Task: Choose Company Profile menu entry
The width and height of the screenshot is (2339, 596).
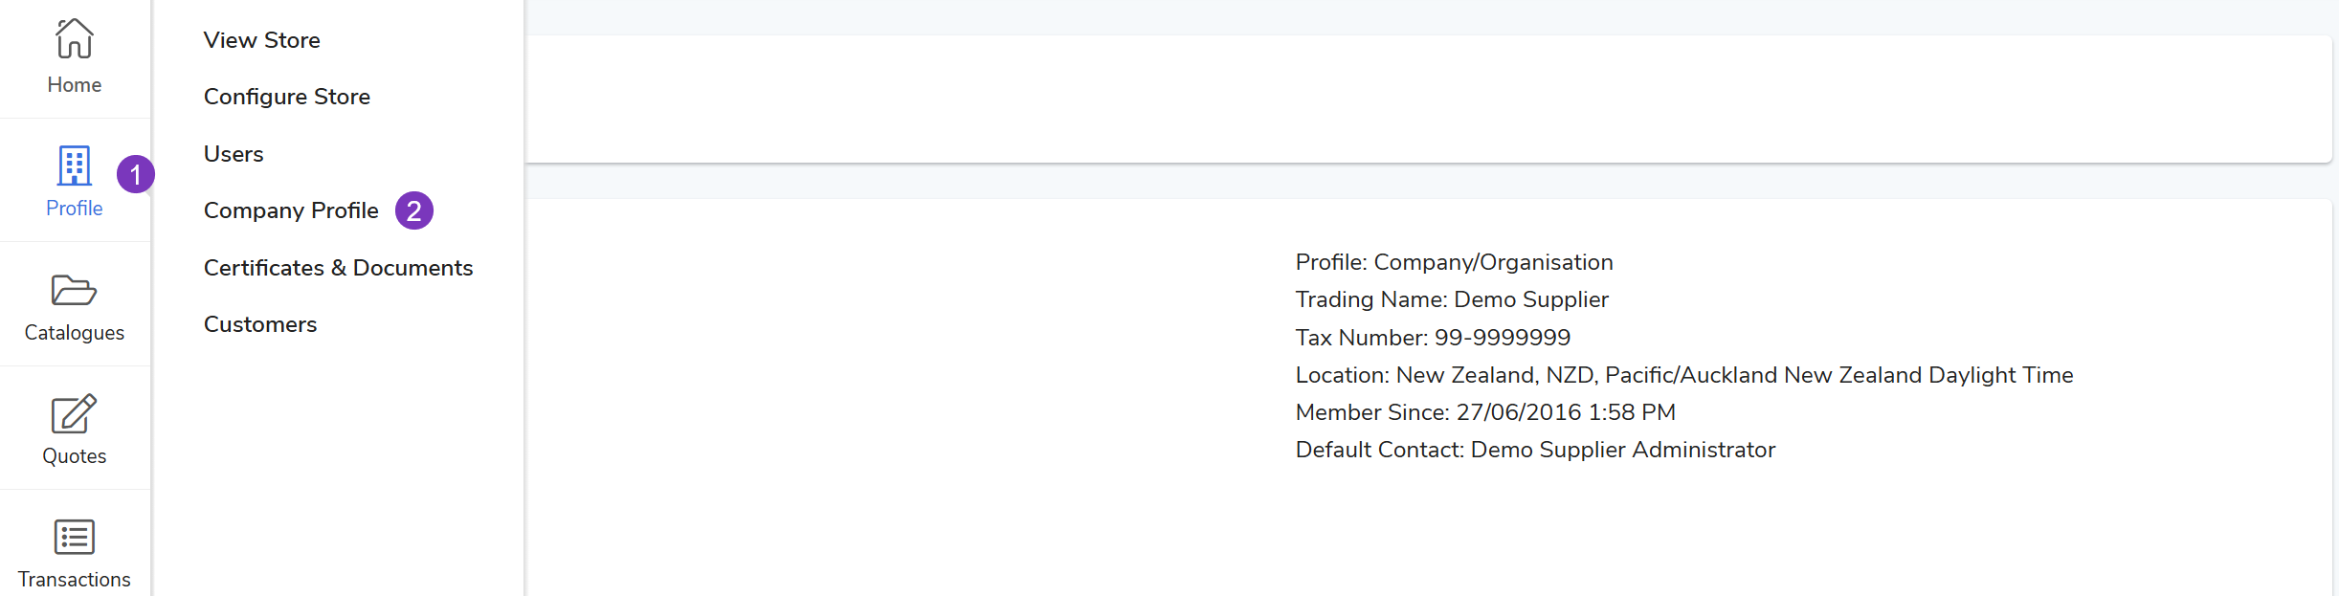Action: click(x=291, y=210)
